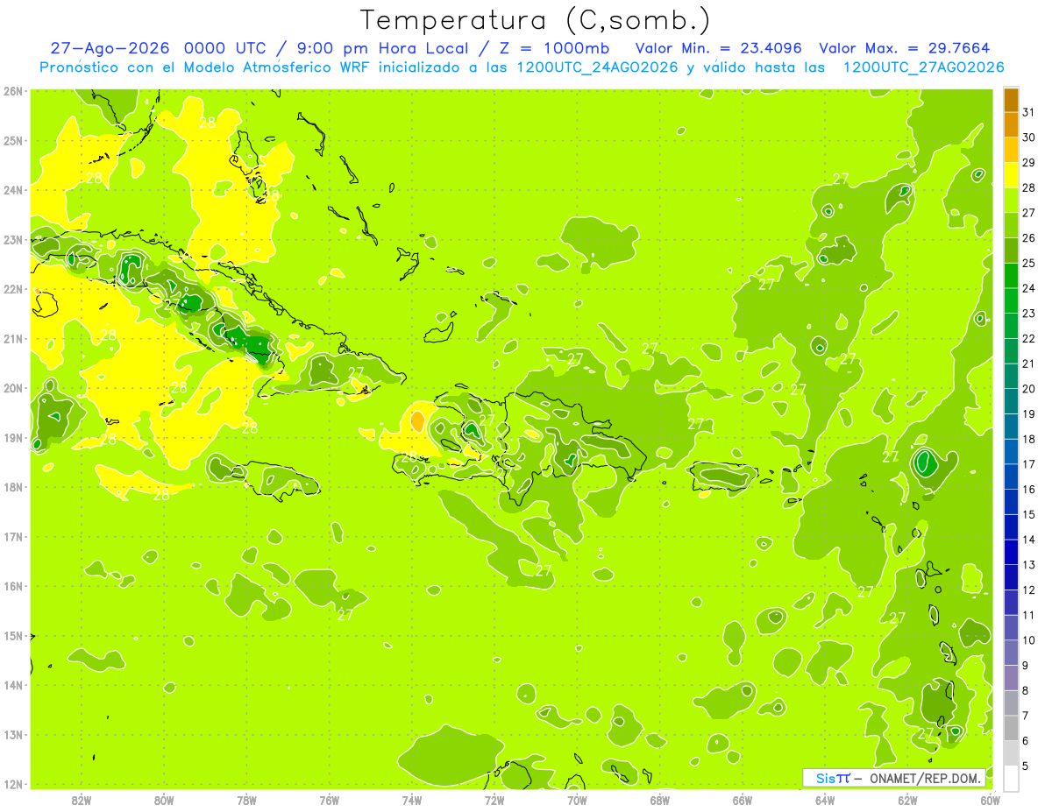Click the '66W' longitude label
This screenshot has height=812, width=1052.
click(x=743, y=800)
